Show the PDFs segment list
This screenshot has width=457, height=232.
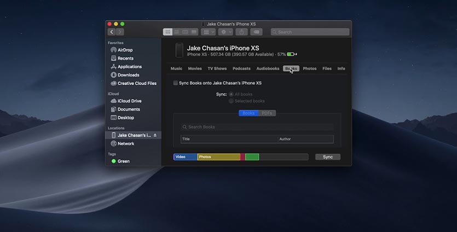[267, 113]
